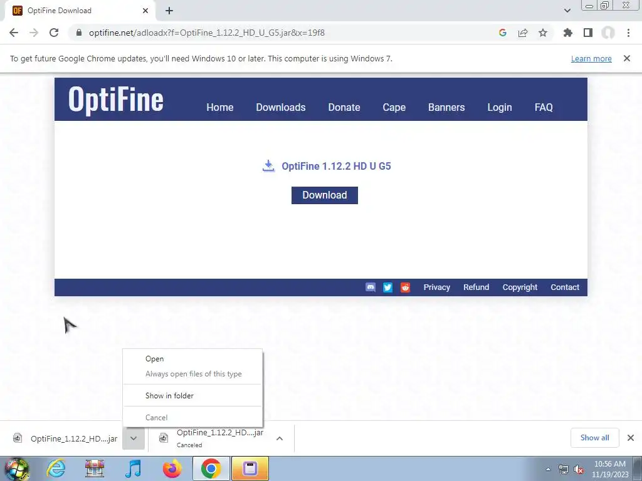Open Learn more about Chrome updates
Viewport: 642px width, 481px height.
pyautogui.click(x=591, y=58)
